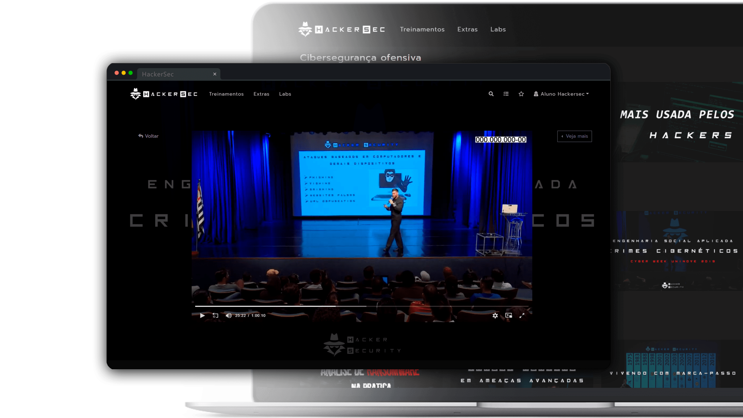Open the checklist icon in navbar
The width and height of the screenshot is (743, 418).
coord(506,94)
